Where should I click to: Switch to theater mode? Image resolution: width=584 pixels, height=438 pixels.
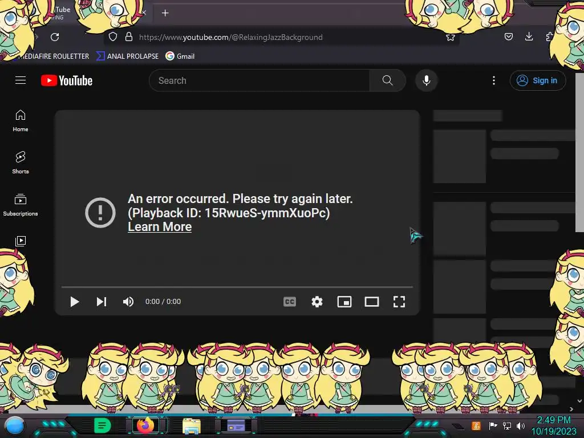tap(372, 302)
